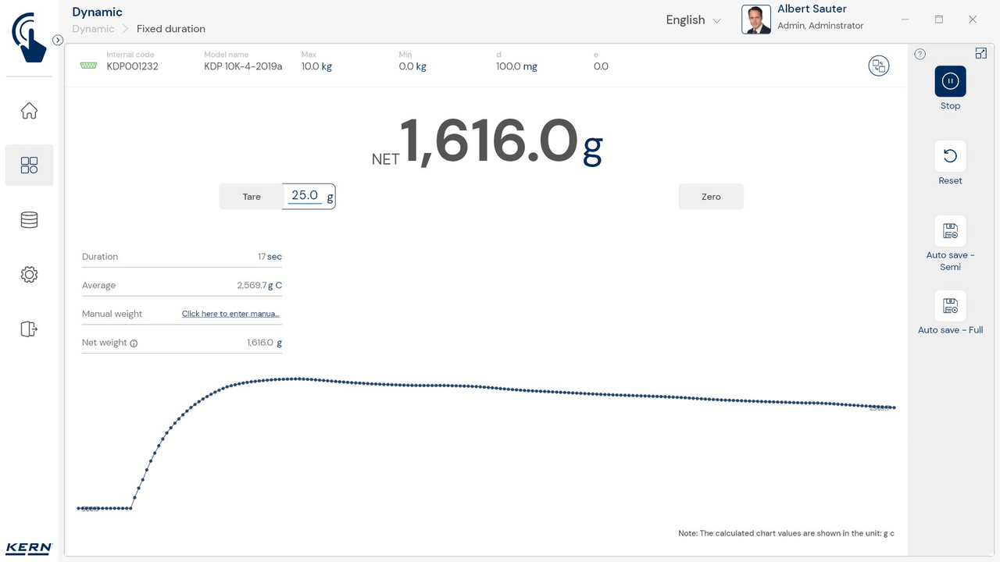Open the applications grid icon
This screenshot has height=562, width=1000.
pos(29,165)
